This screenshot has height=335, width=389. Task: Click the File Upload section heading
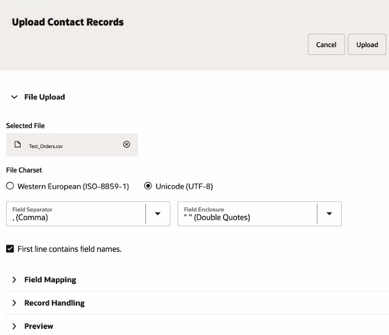[x=44, y=97]
